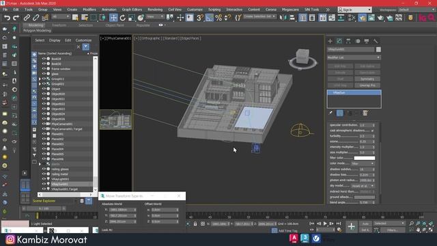Expand the second Group tree item

click(40, 84)
